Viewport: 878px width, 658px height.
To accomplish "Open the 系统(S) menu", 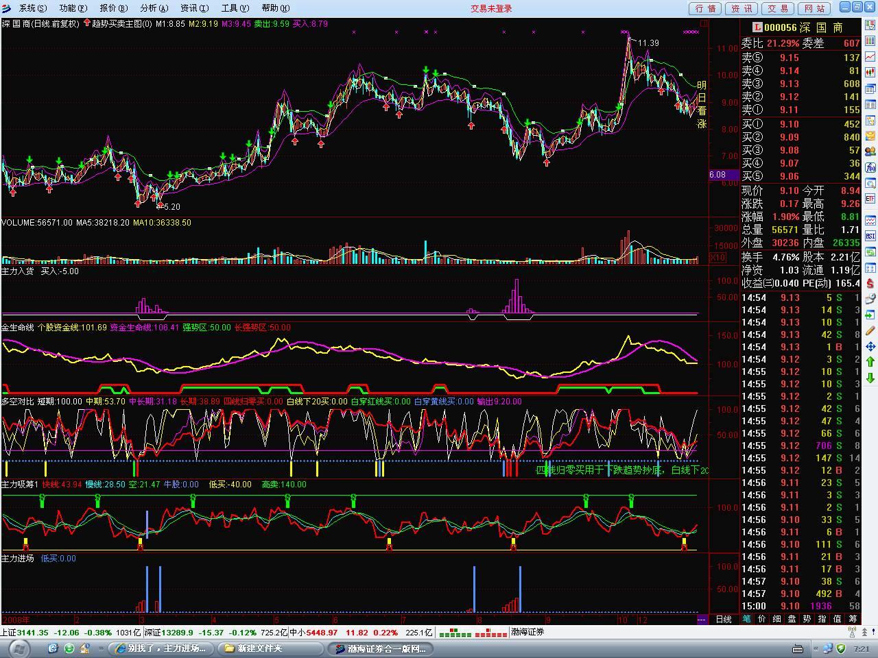I will pyautogui.click(x=33, y=8).
